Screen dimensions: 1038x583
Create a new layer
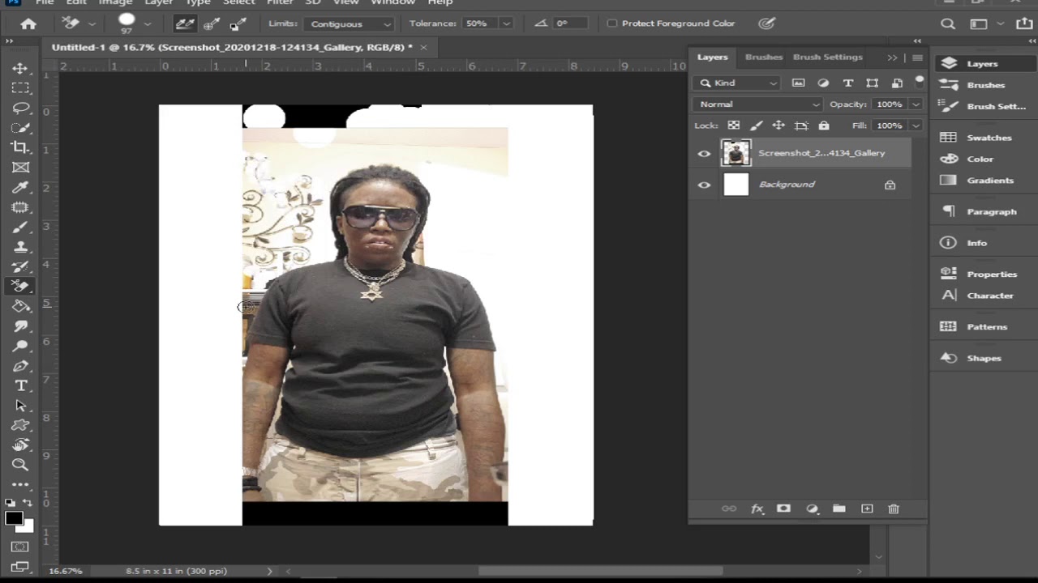point(867,509)
